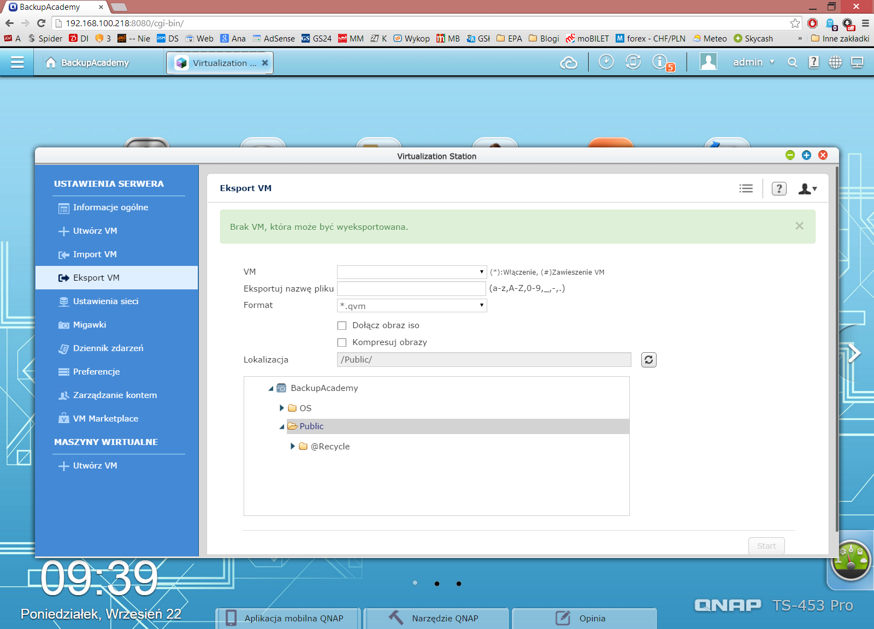Click in Eksportuj nazwę pliku field

click(x=411, y=288)
